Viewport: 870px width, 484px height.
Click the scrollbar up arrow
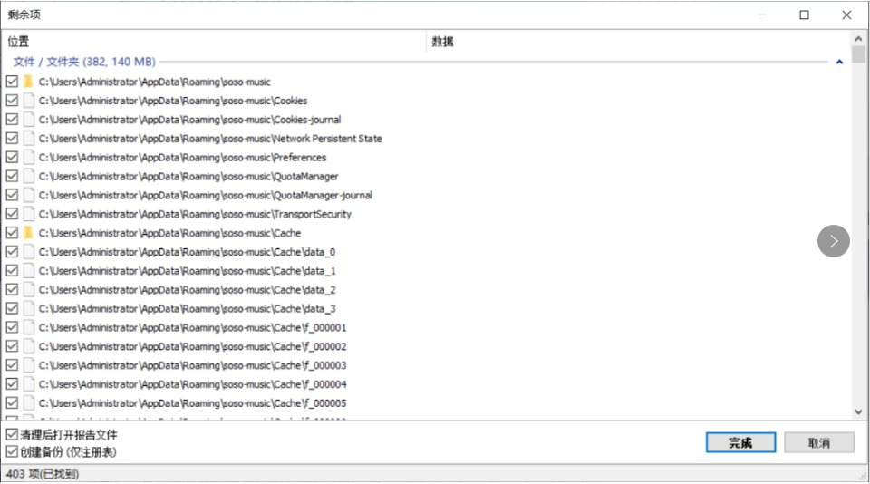point(858,38)
